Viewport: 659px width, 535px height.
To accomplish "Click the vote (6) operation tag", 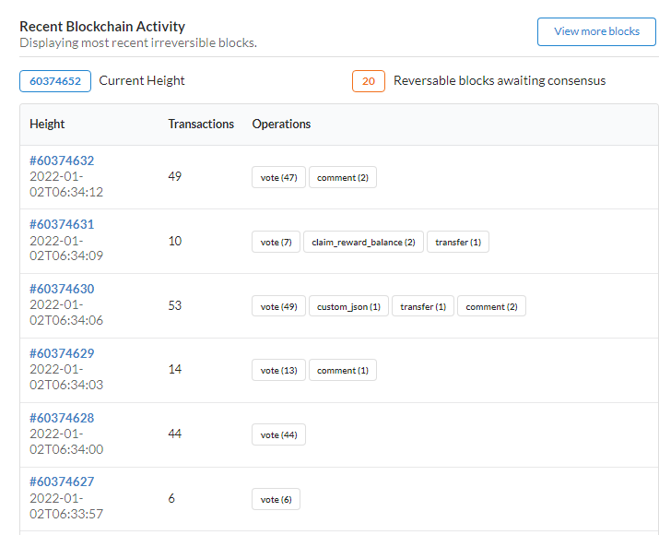I will tap(276, 499).
